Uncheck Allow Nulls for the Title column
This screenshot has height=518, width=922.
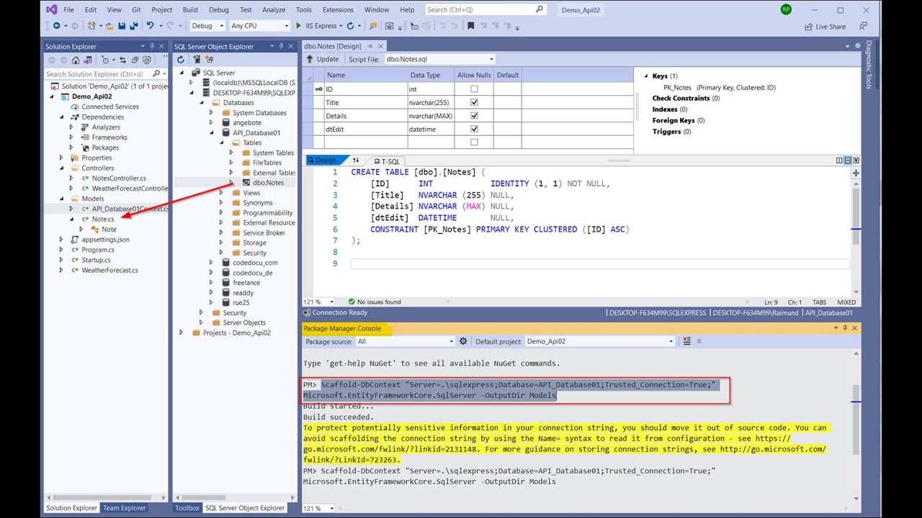click(474, 102)
